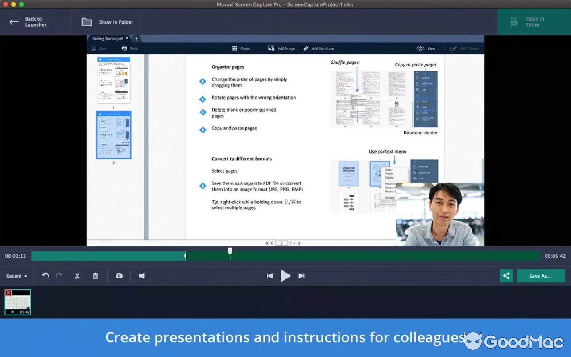Redo the reverted change
This screenshot has width=571, height=357.
point(59,275)
